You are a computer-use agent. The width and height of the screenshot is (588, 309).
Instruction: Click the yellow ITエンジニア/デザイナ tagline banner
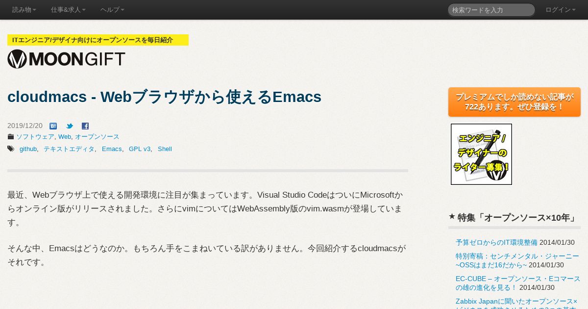point(98,40)
